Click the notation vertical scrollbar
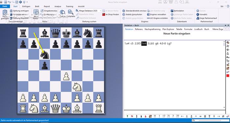230x123 pixels. (224, 75)
